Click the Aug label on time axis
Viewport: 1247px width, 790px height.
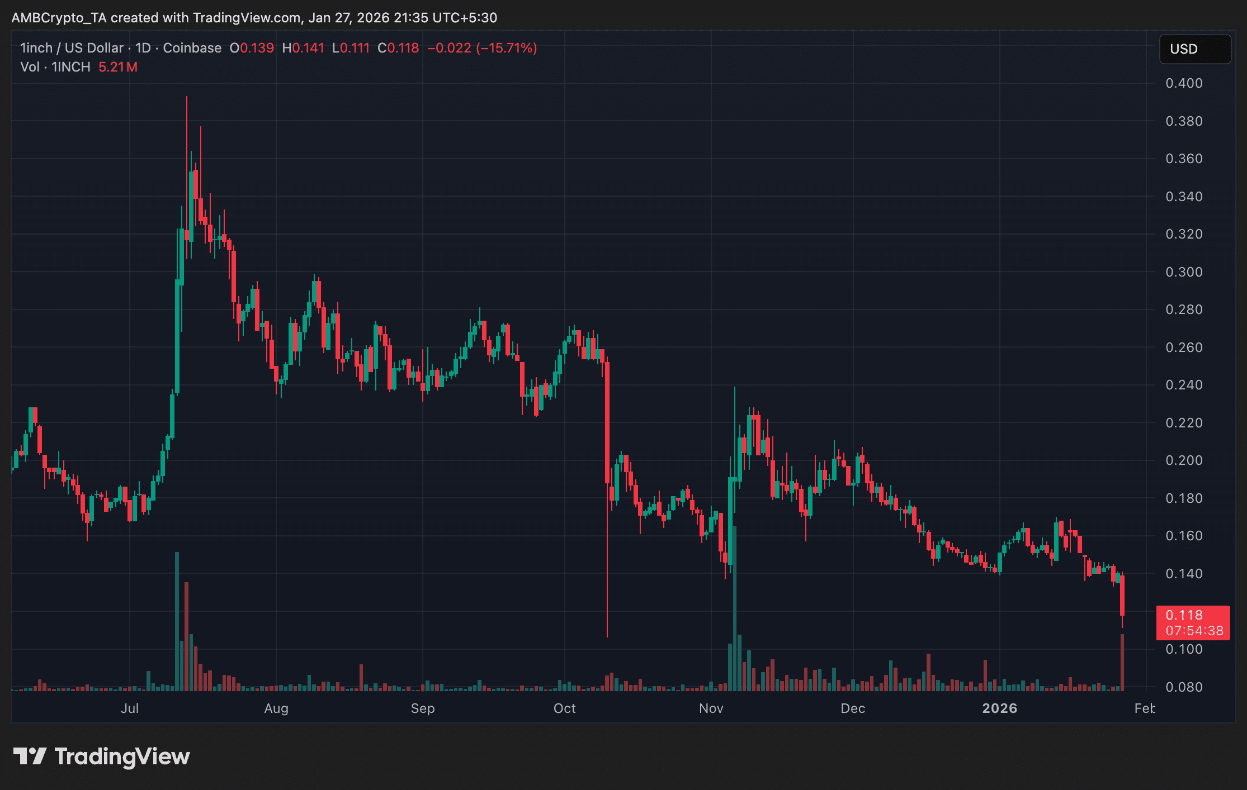(x=276, y=708)
